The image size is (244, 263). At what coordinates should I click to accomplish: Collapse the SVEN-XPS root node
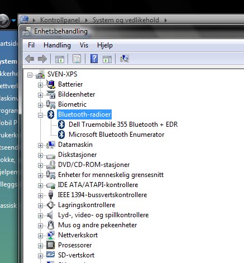coord(30,75)
